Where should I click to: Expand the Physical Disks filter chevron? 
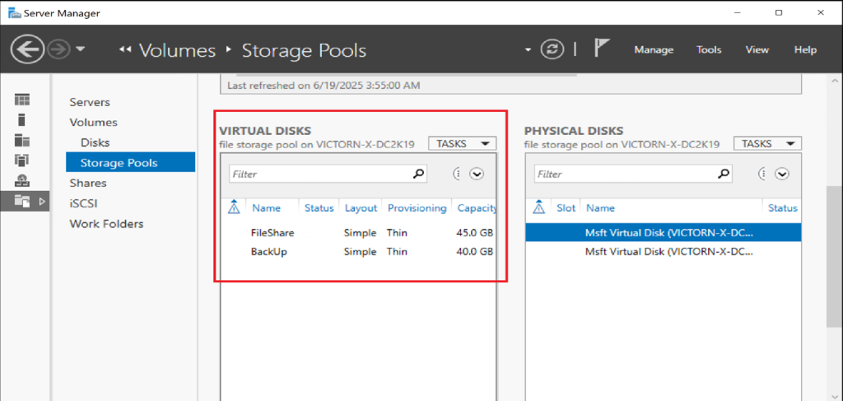coord(782,174)
